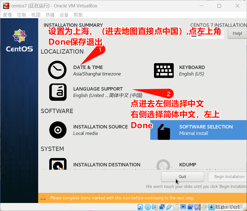Click the VirtualBox title bar app icon
This screenshot has height=211, width=247.
pyautogui.click(x=6, y=6)
